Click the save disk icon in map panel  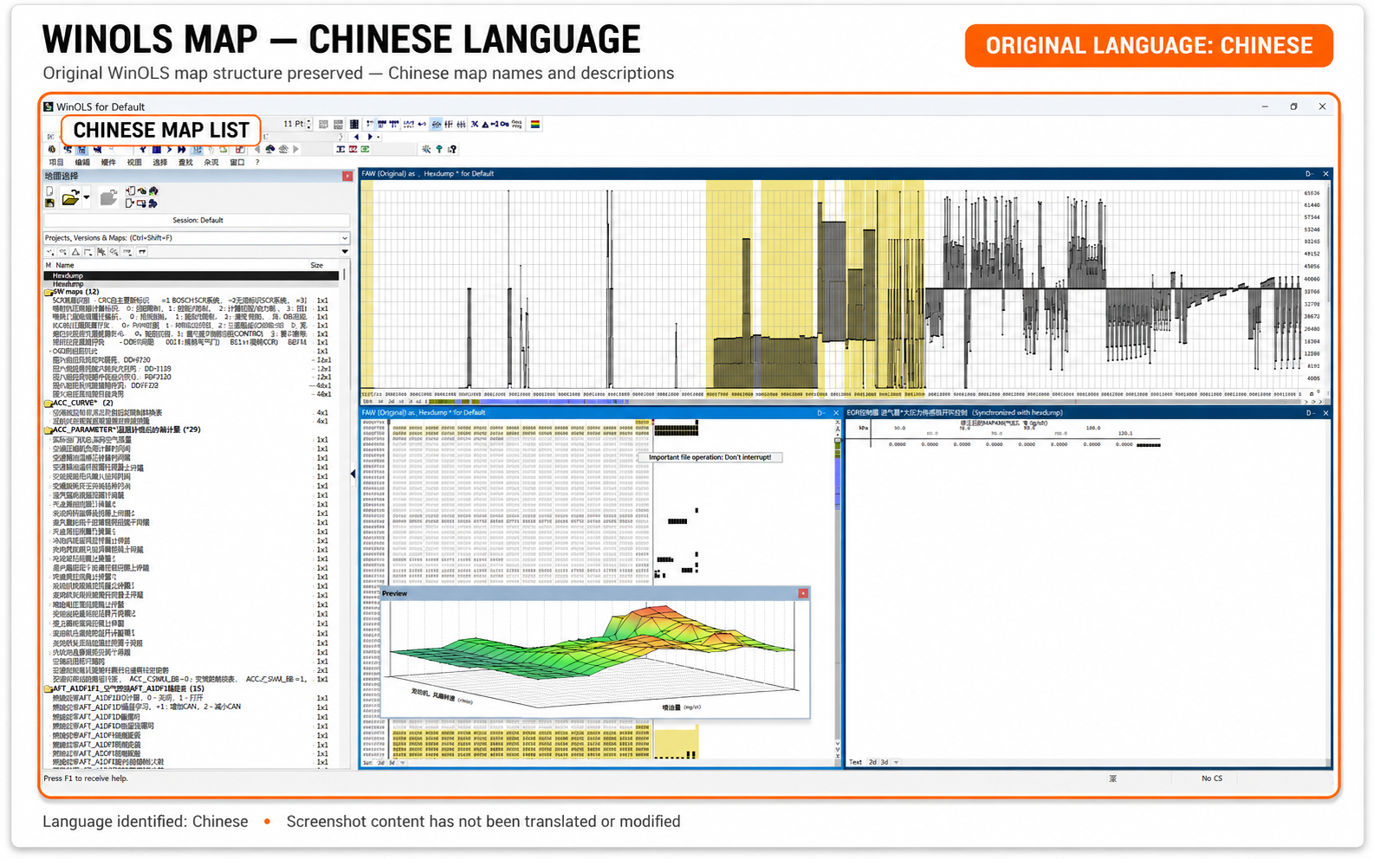pos(49,203)
